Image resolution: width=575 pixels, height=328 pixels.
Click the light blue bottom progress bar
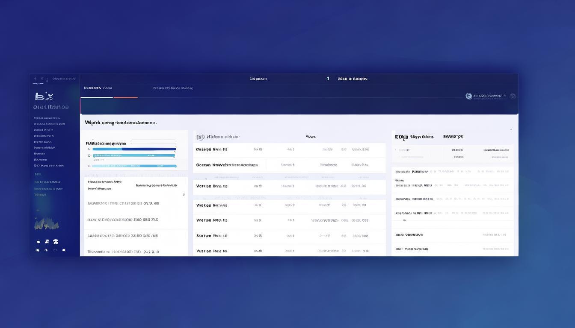point(134,166)
